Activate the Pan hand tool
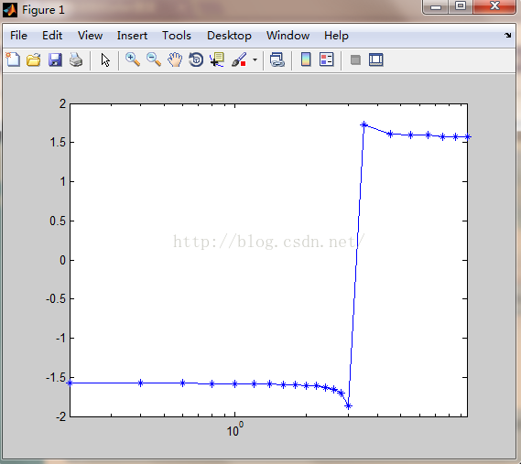521x464 pixels. coord(175,60)
